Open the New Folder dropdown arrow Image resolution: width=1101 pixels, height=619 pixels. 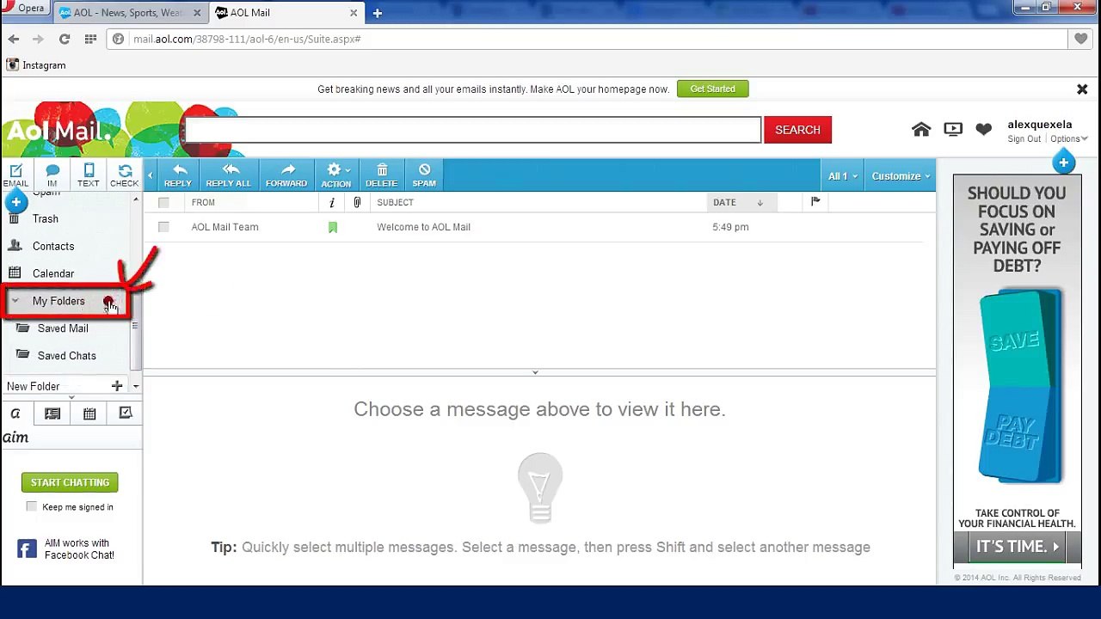click(x=136, y=387)
